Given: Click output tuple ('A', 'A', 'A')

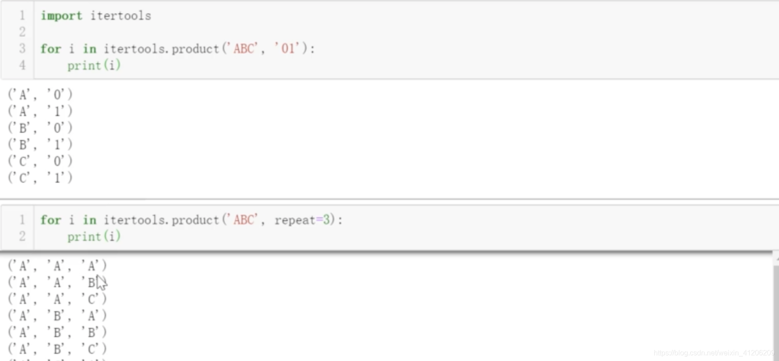Looking at the screenshot, I should (57, 266).
